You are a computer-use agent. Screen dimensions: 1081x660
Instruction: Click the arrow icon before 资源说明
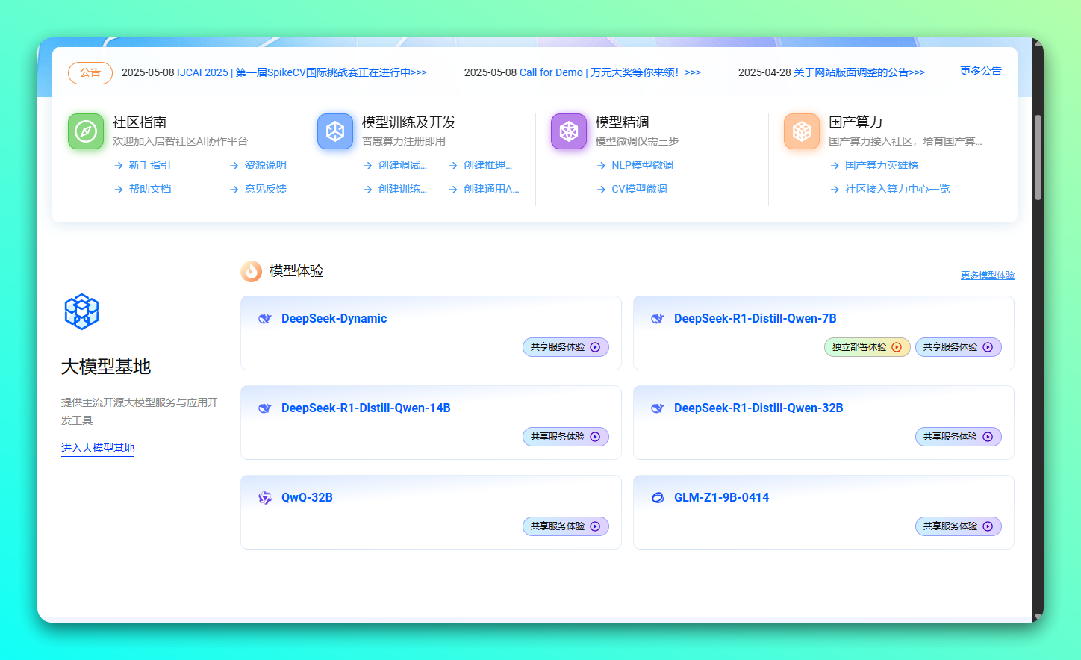pyautogui.click(x=234, y=166)
